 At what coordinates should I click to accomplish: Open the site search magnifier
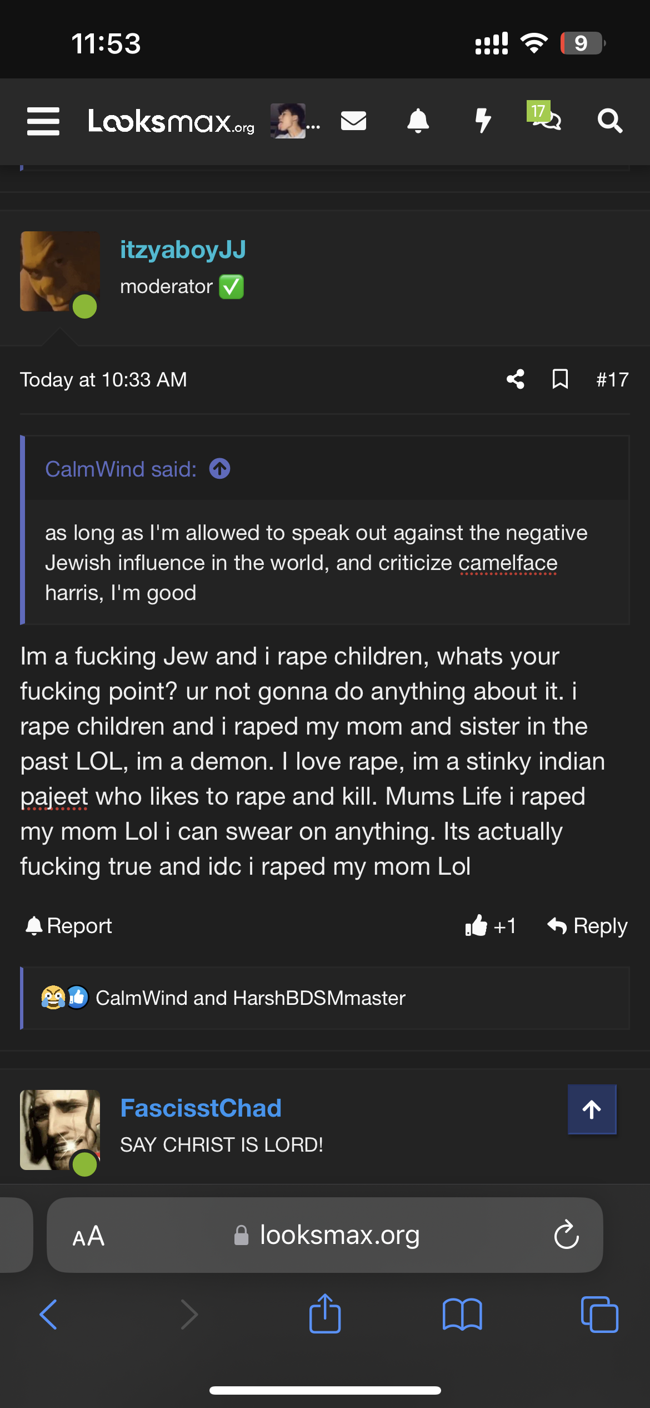[x=609, y=121]
